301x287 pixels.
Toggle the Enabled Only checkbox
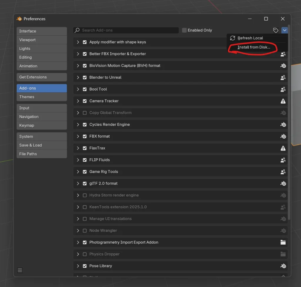pyautogui.click(x=184, y=30)
